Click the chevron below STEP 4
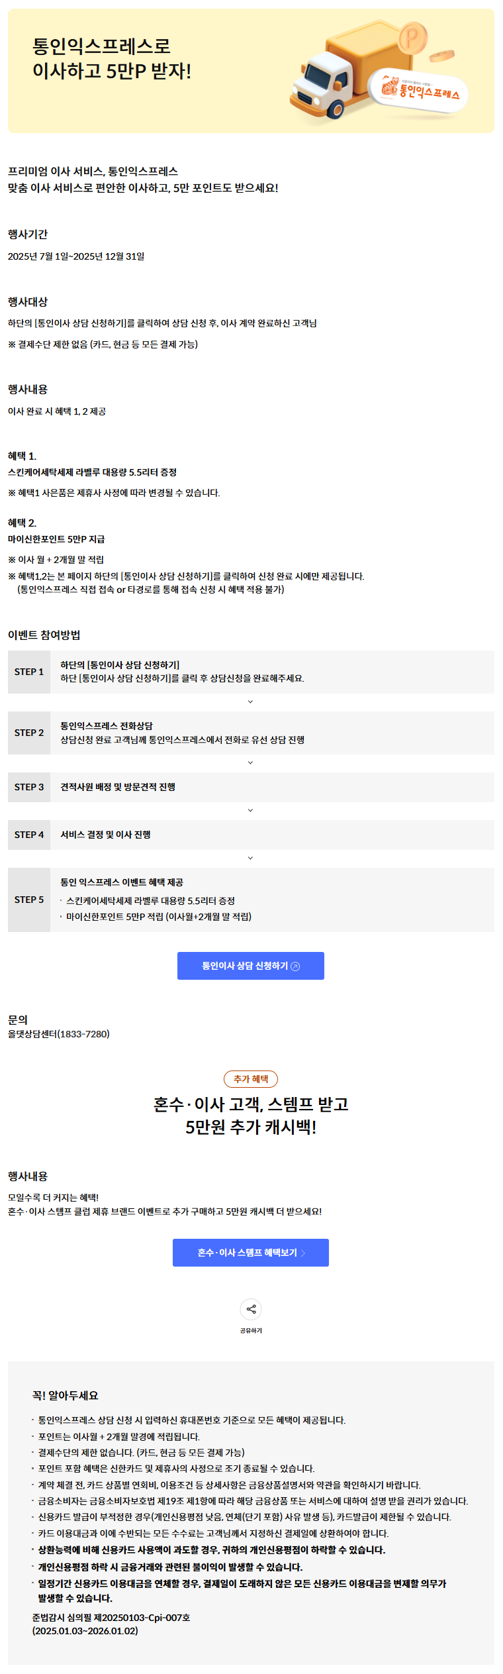The height and width of the screenshot is (1674, 503). coord(250,858)
